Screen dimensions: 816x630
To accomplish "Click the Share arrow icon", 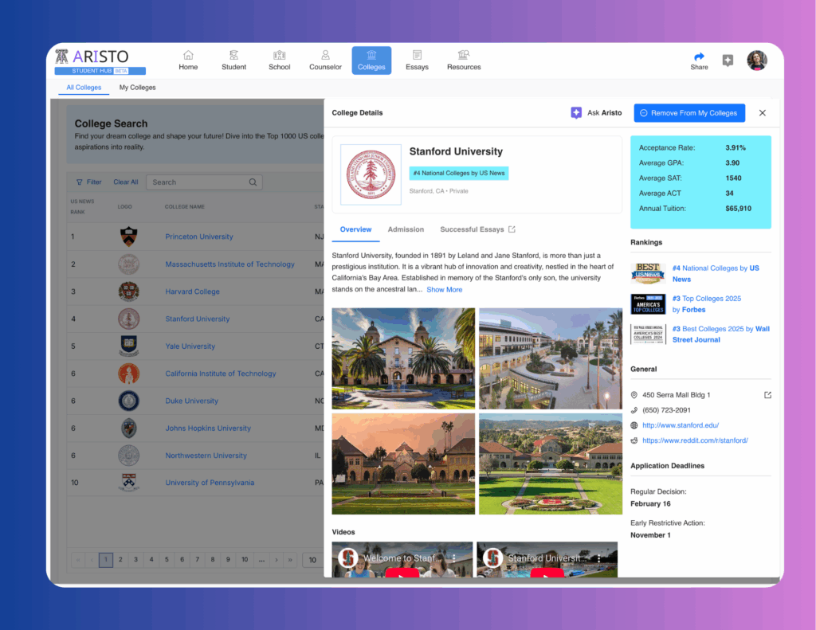I will point(699,57).
